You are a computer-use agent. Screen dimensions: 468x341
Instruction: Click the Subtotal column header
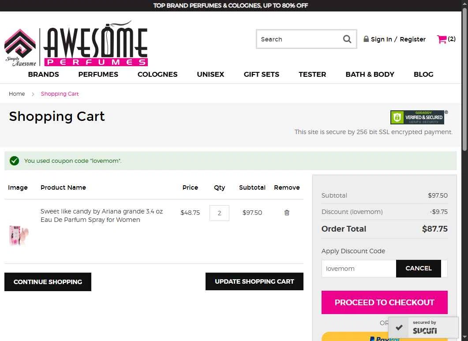(x=252, y=187)
